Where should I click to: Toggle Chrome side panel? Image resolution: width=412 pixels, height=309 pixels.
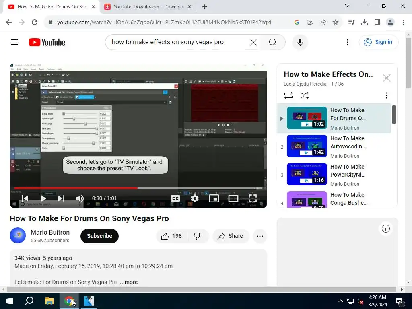(x=377, y=23)
